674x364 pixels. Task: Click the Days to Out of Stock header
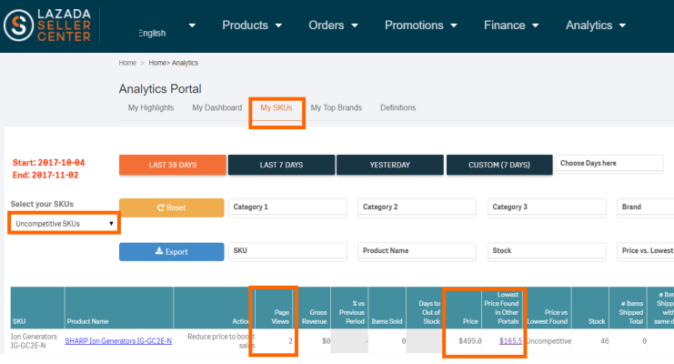point(424,308)
